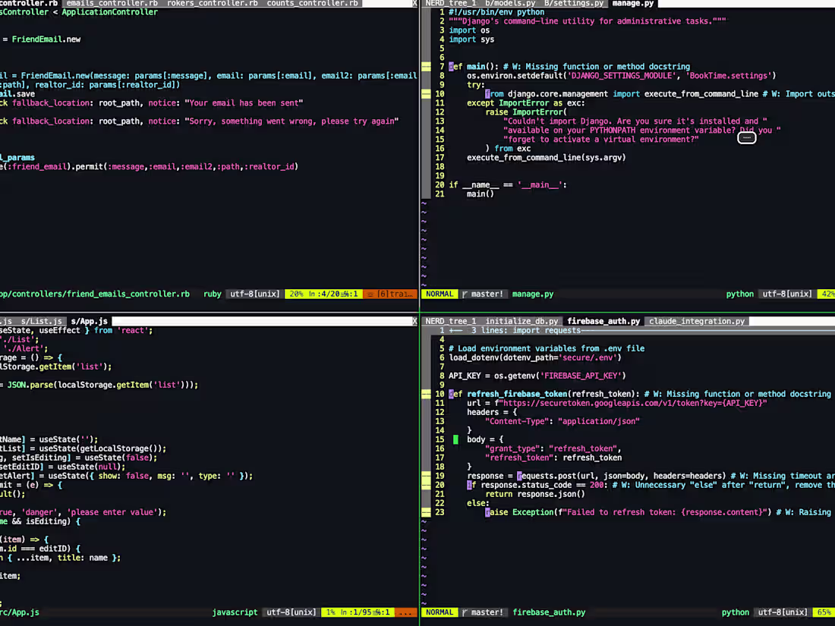The height and width of the screenshot is (626, 835).
Task: Click '1% ln :1/95' position indicator
Action: 358,612
